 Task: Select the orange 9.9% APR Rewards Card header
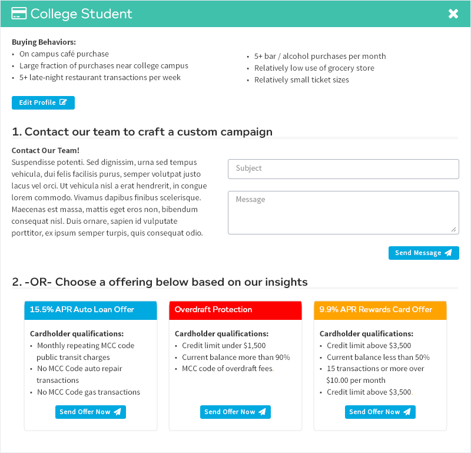click(380, 310)
